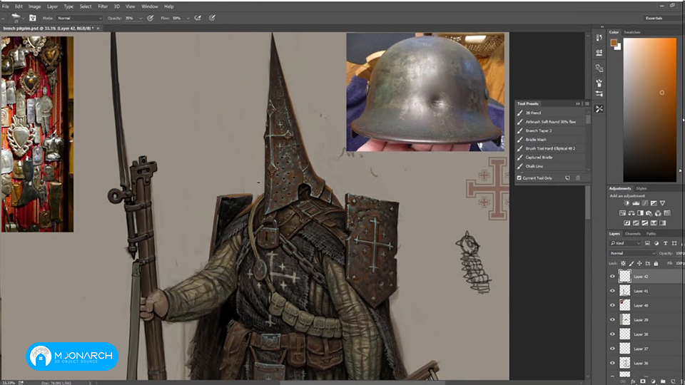This screenshot has height=385, width=685.
Task: Open the tool preset picker arrow at far left
Action: [x=4, y=18]
